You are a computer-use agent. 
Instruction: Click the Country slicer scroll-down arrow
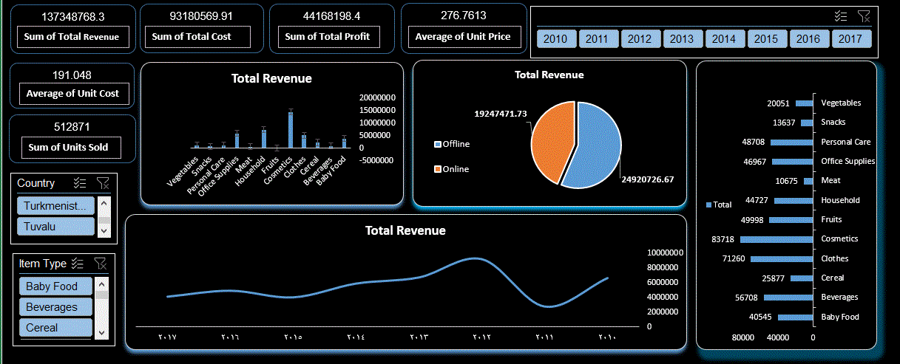(x=104, y=231)
